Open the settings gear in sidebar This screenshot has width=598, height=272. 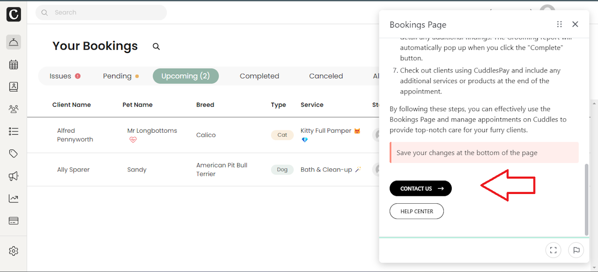14,251
